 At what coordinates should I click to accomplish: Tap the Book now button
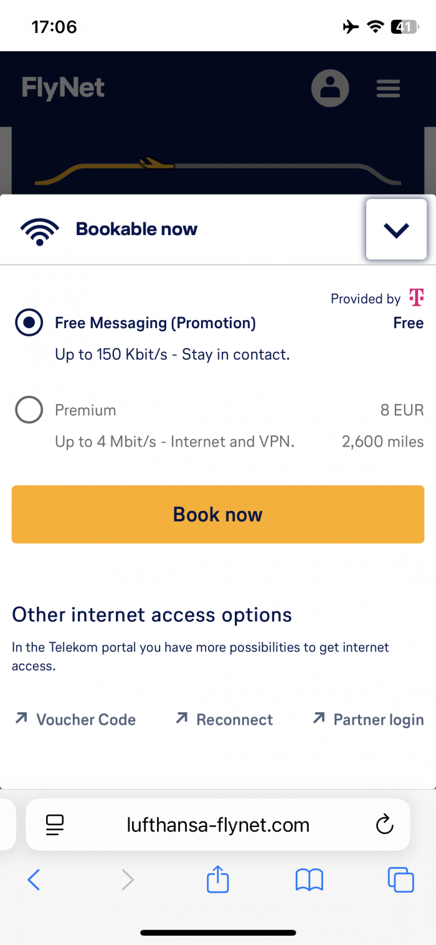pyautogui.click(x=218, y=514)
